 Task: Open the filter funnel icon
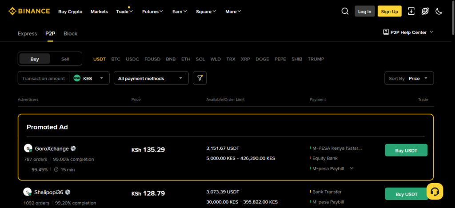(x=200, y=78)
